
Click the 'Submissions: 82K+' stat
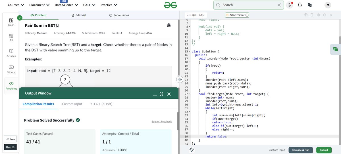[93, 33]
